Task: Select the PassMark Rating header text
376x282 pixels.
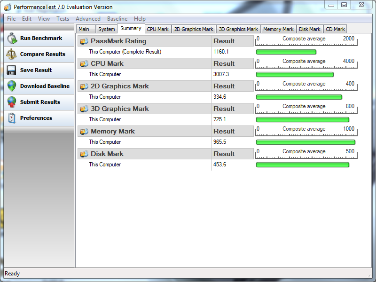Action: pos(118,41)
